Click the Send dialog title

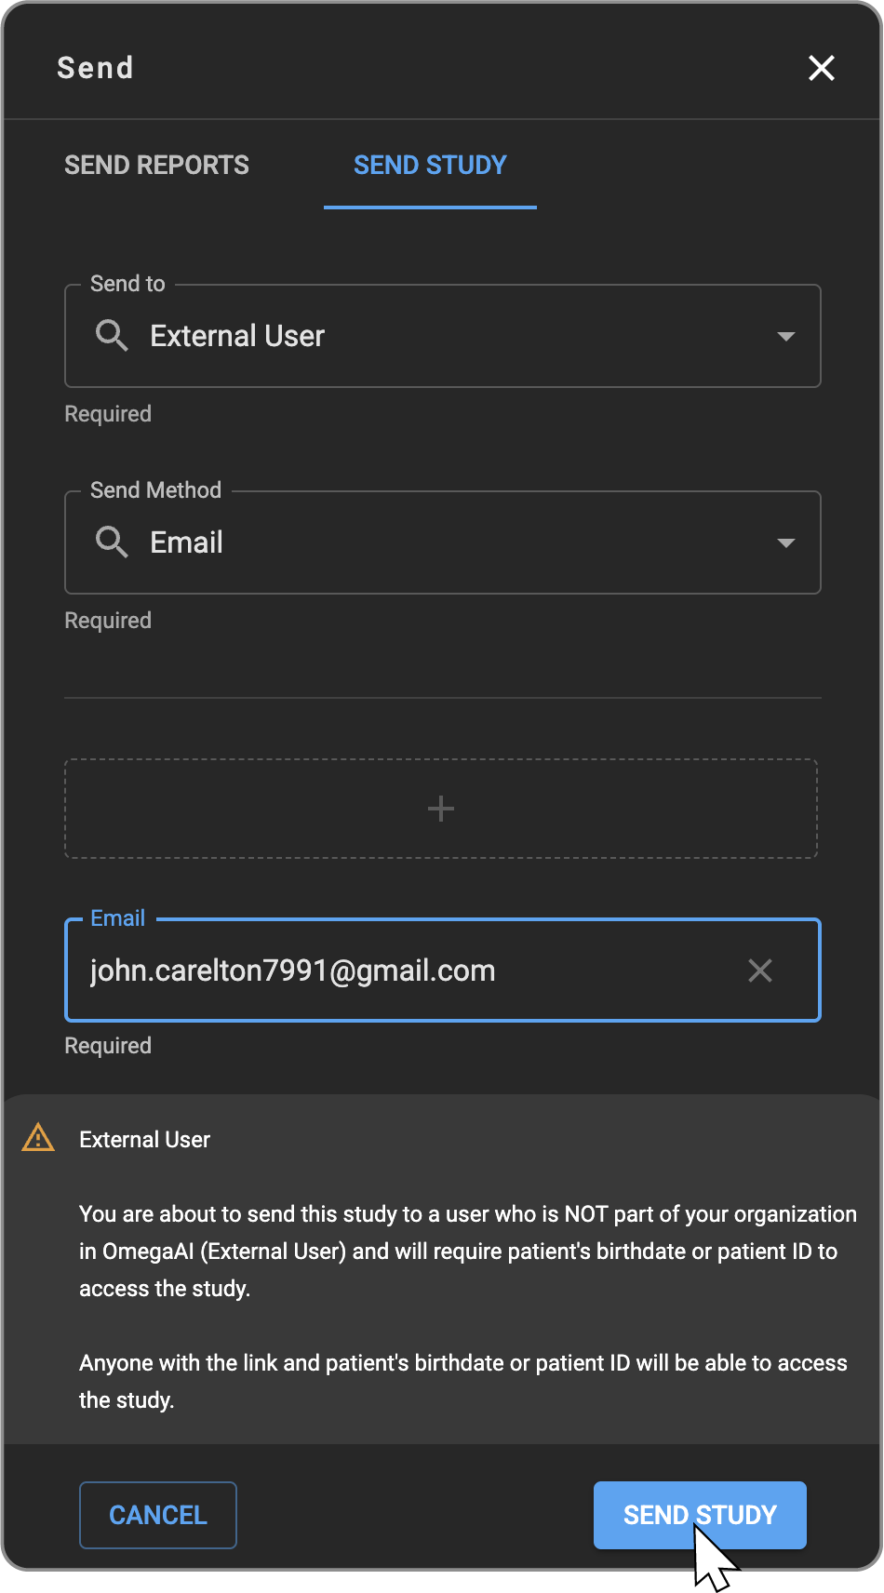[x=95, y=68]
